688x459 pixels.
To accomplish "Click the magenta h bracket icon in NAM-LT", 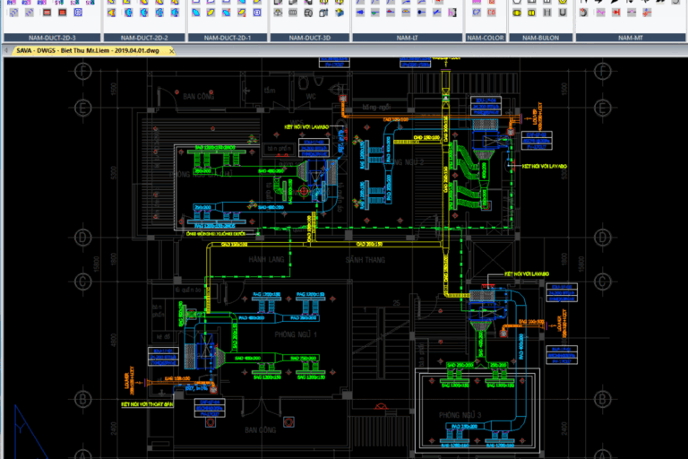I will click(452, 13).
